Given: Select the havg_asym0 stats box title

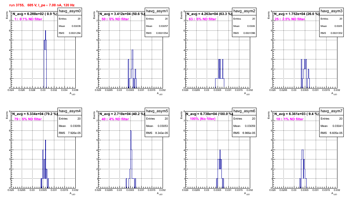Looking at the screenshot, I should 70,11.
